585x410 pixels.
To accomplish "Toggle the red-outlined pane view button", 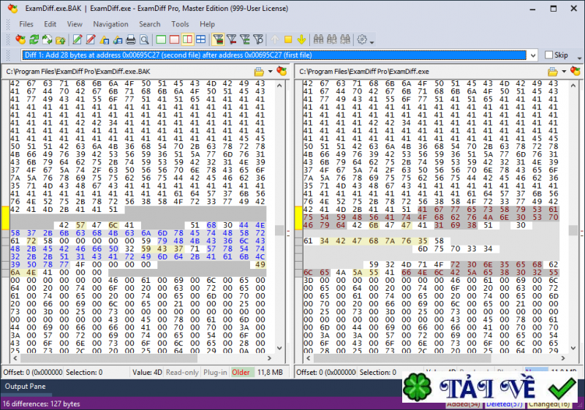I will click(173, 39).
